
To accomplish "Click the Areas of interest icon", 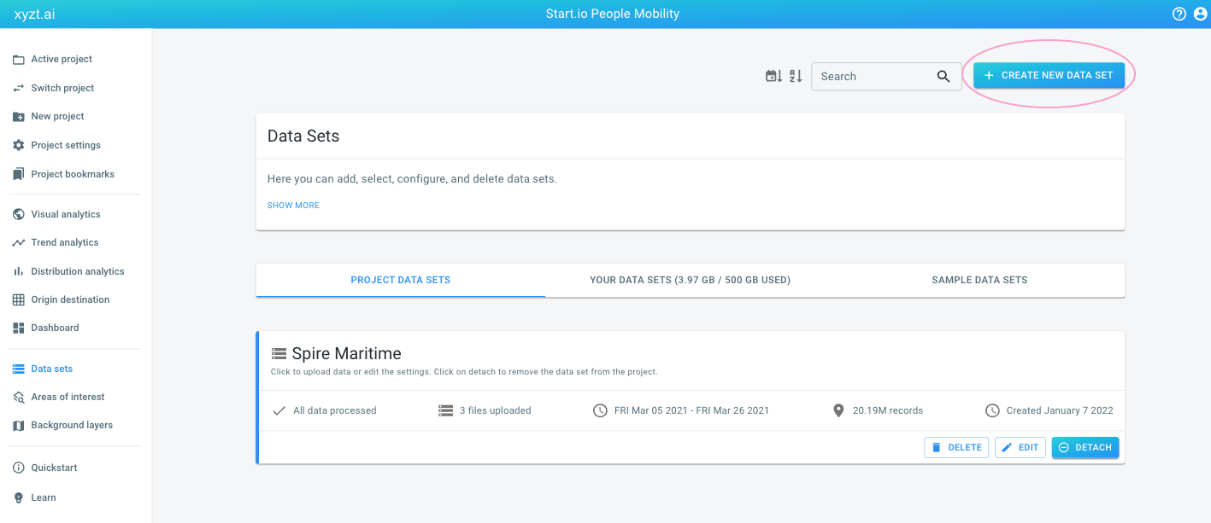I will tap(18, 397).
